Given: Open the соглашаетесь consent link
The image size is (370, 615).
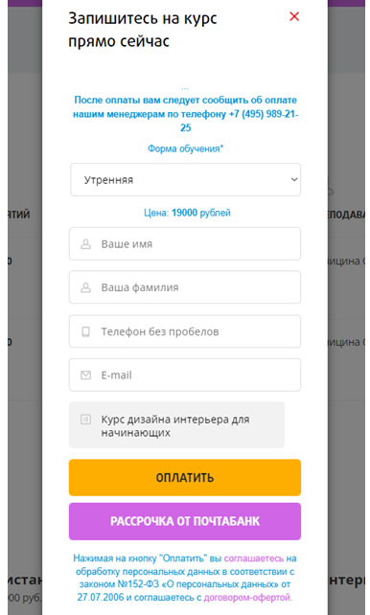Looking at the screenshot, I should pos(253,558).
